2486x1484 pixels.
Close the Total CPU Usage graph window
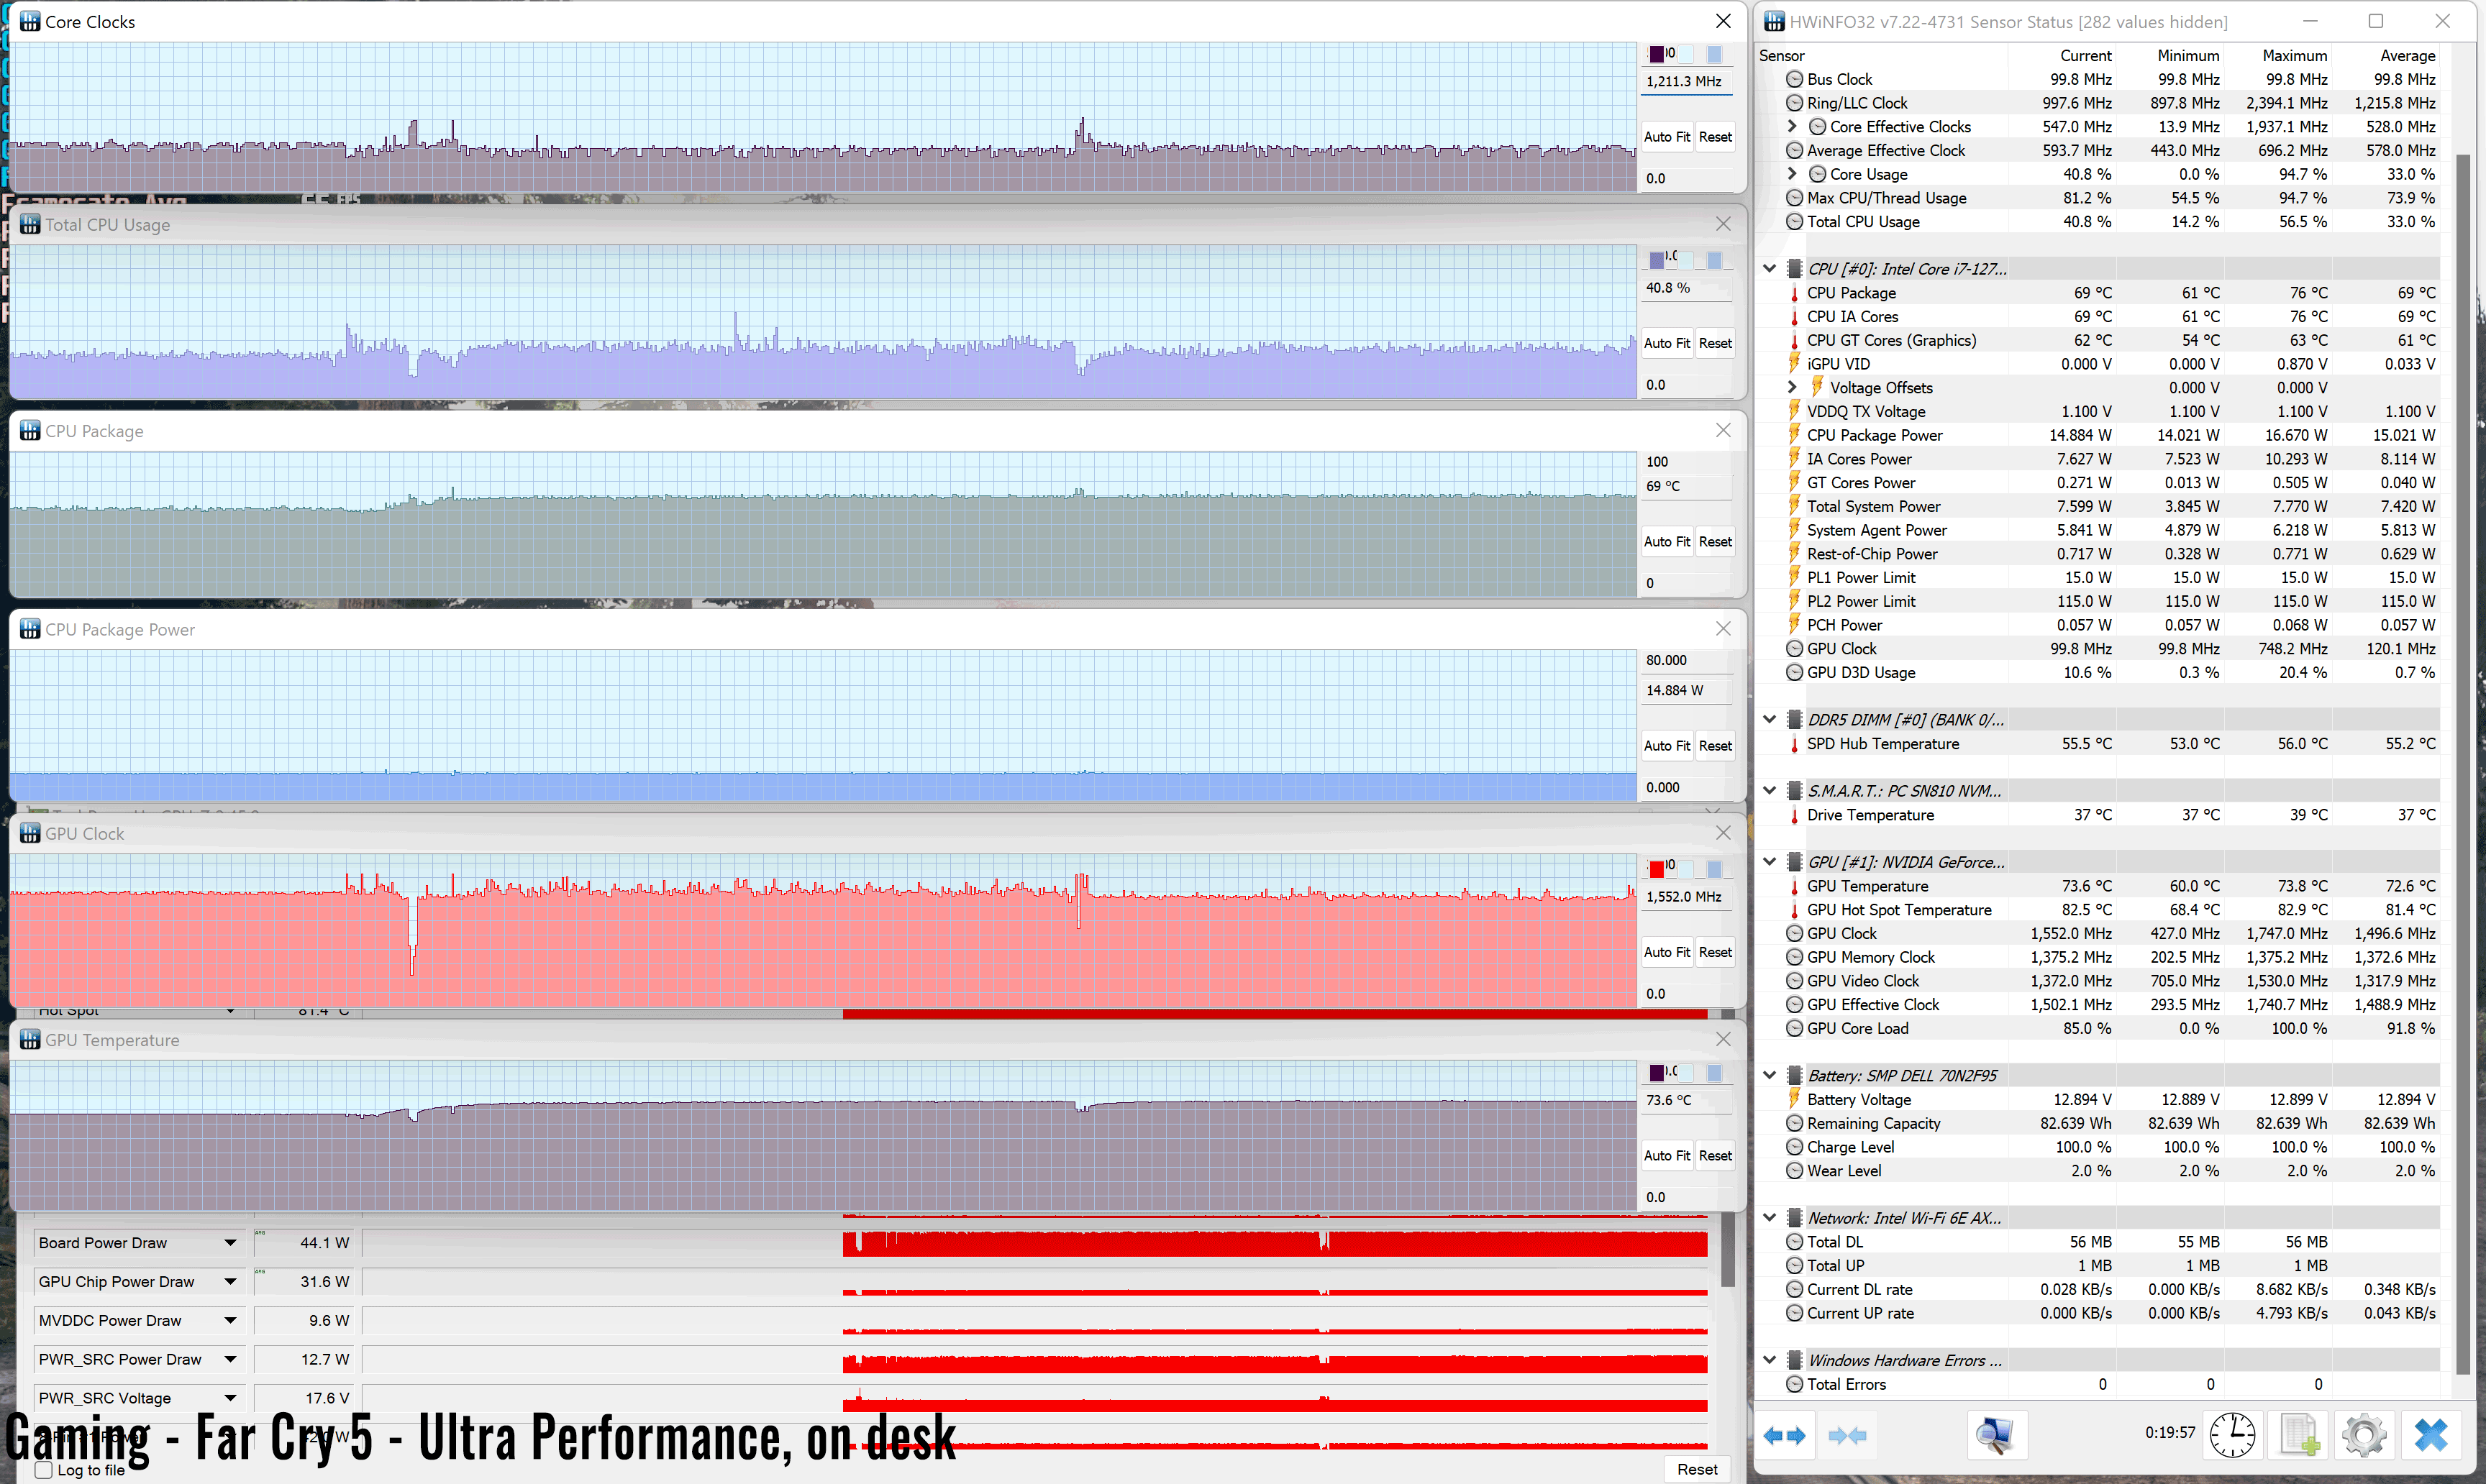coord(1723,224)
